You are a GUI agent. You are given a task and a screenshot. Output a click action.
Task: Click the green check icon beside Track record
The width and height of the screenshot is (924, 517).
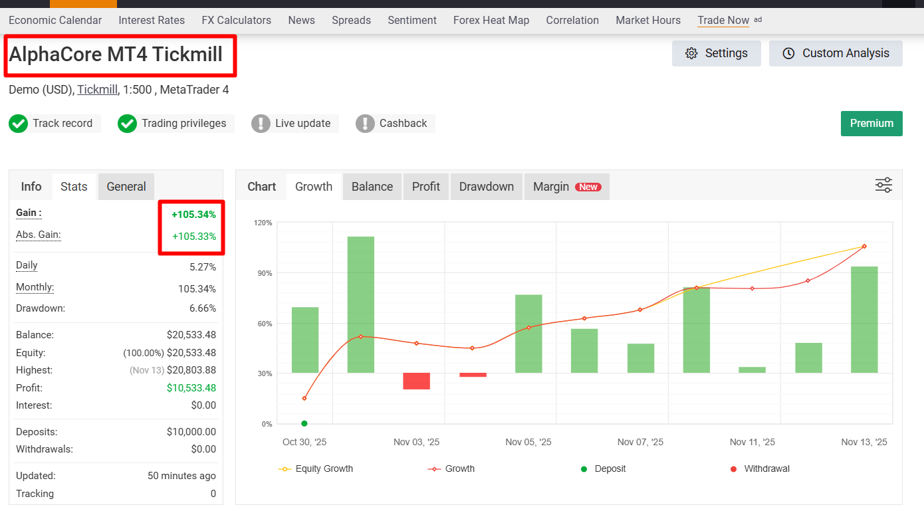19,124
